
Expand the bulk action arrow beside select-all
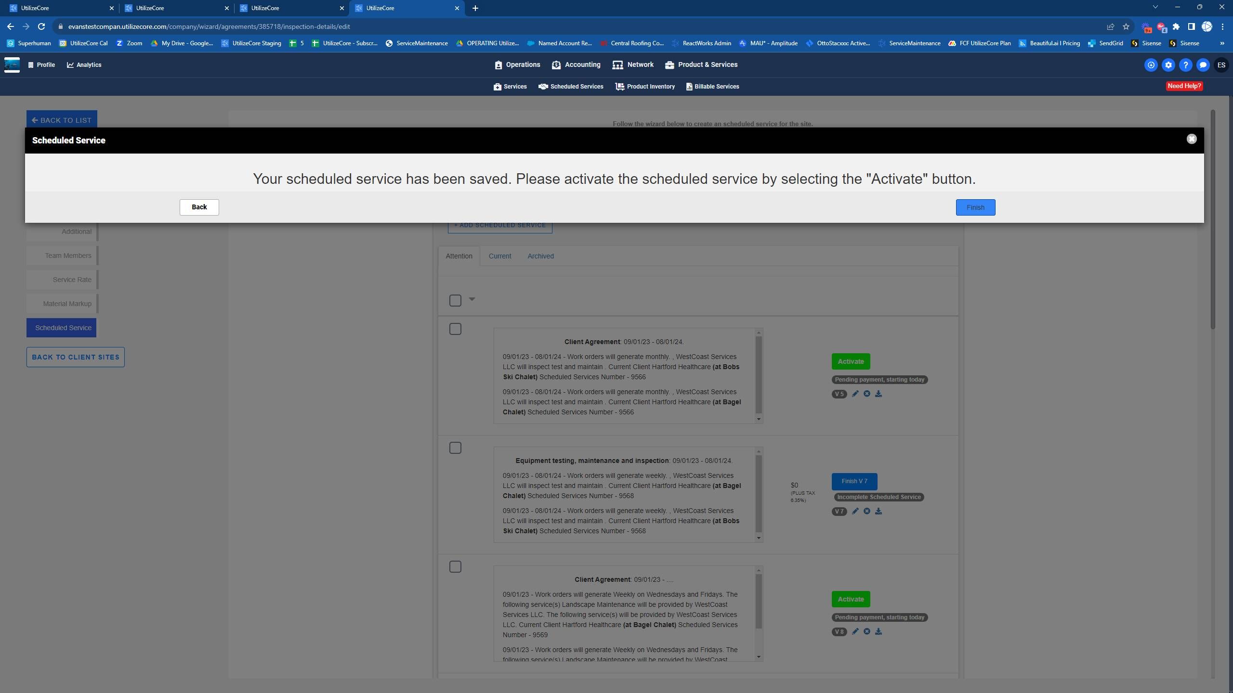point(472,299)
